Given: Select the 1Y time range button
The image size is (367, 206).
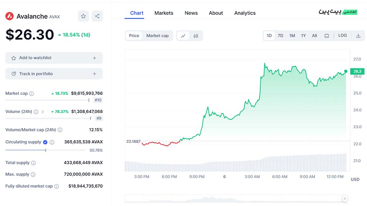Looking at the screenshot, I should [x=303, y=36].
